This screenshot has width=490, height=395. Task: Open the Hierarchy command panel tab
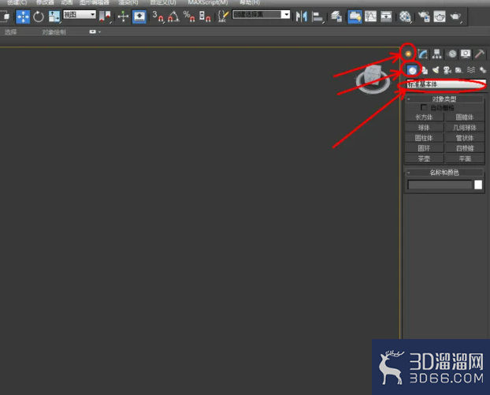437,54
